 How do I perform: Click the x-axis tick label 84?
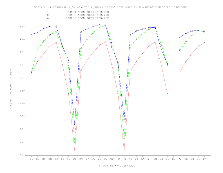204,159
